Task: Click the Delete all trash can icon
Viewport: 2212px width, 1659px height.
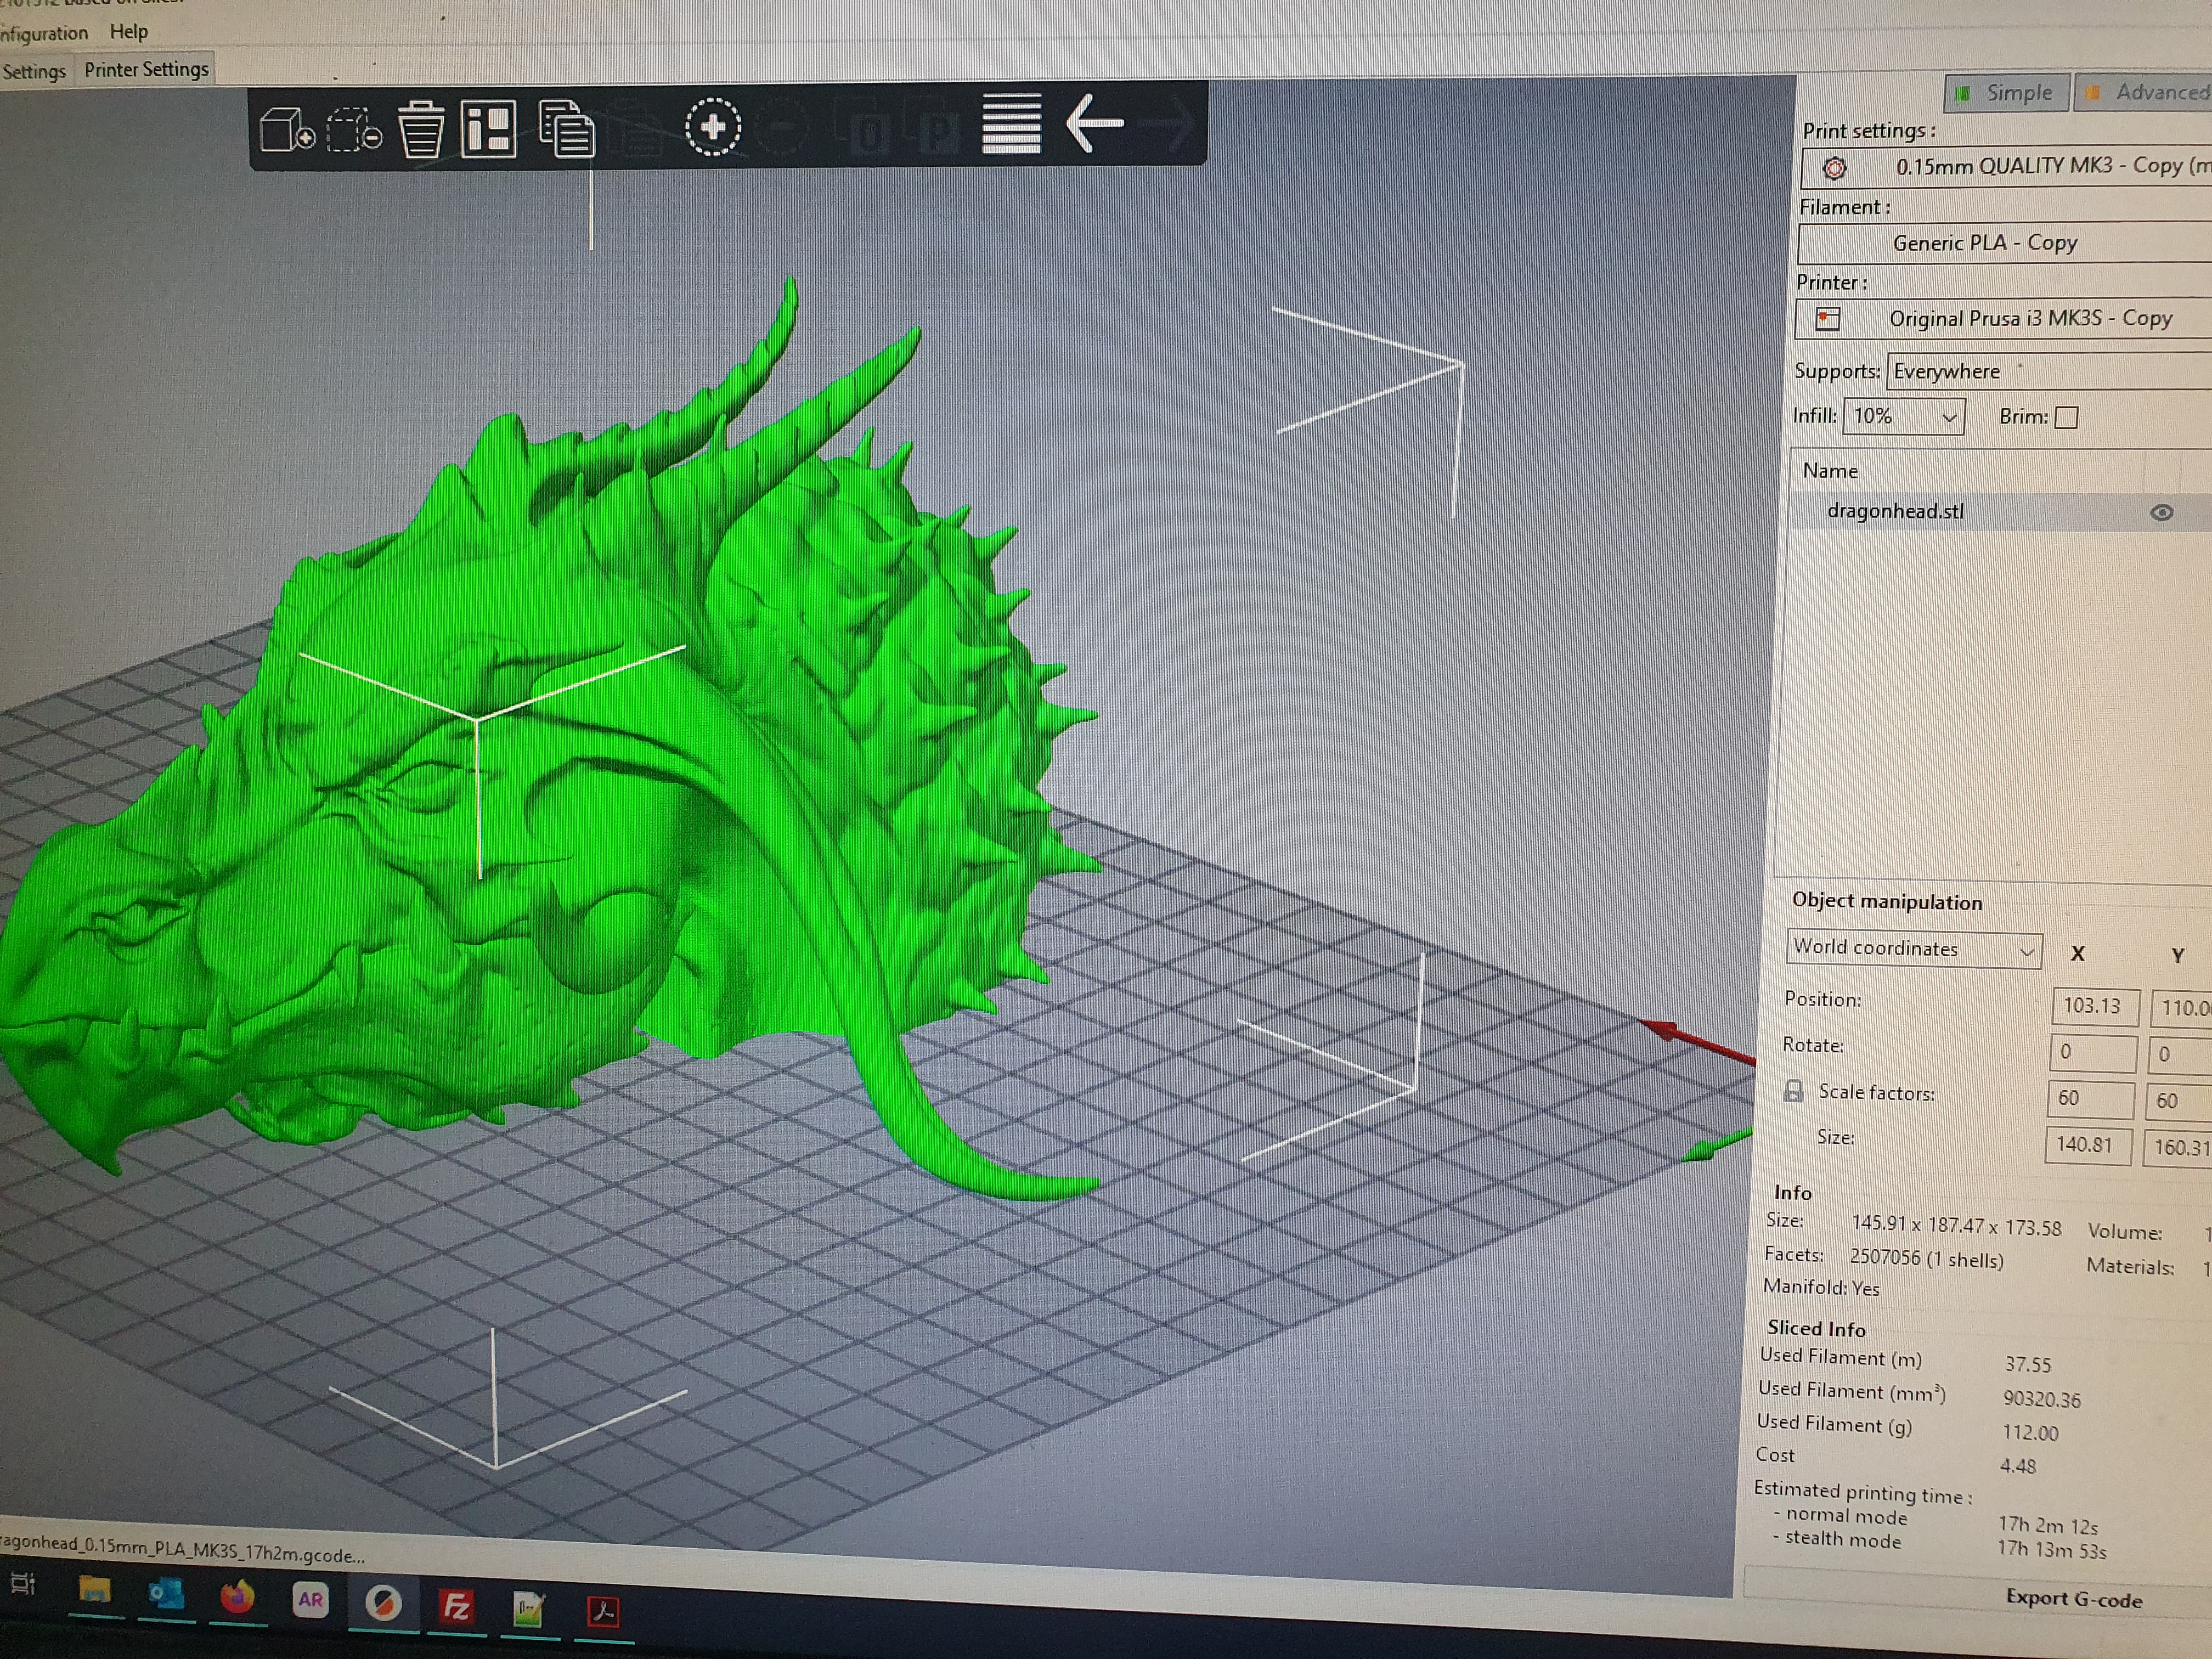Action: click(x=421, y=129)
